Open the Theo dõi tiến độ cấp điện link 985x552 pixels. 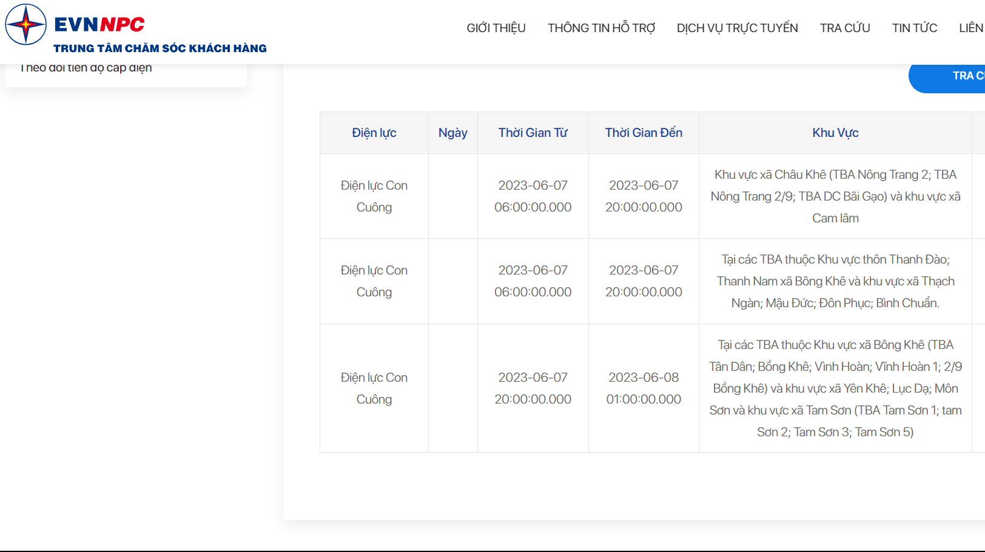(x=86, y=68)
